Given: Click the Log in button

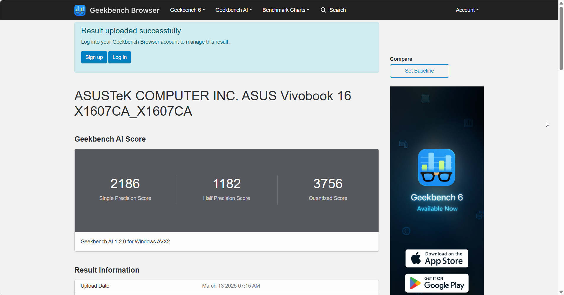Looking at the screenshot, I should tap(120, 57).
